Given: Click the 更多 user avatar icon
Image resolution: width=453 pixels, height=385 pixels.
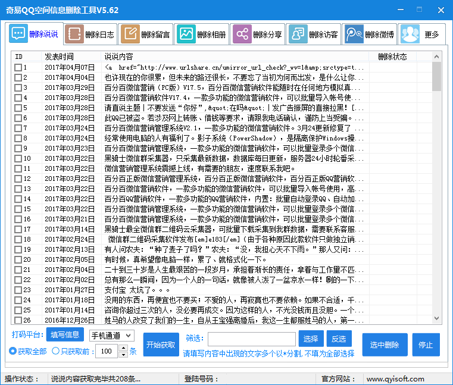Looking at the screenshot, I should click(410, 35).
